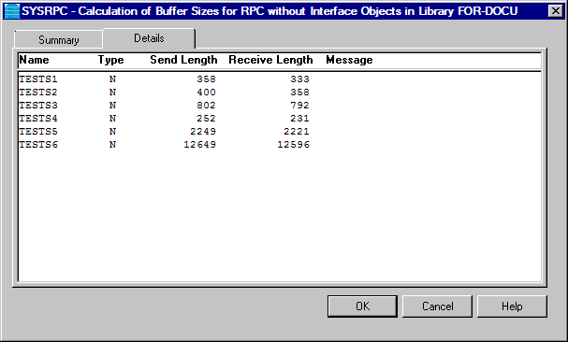568x342 pixels.
Task: Click the Name column header
Action: [34, 60]
